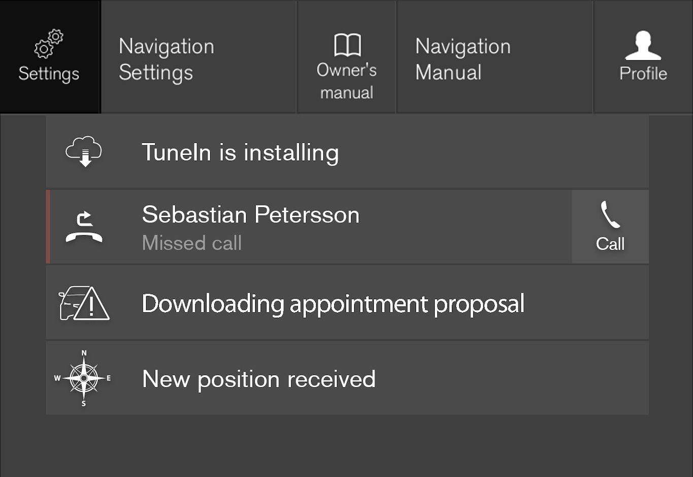Open Navigation Settings

pyautogui.click(x=166, y=59)
